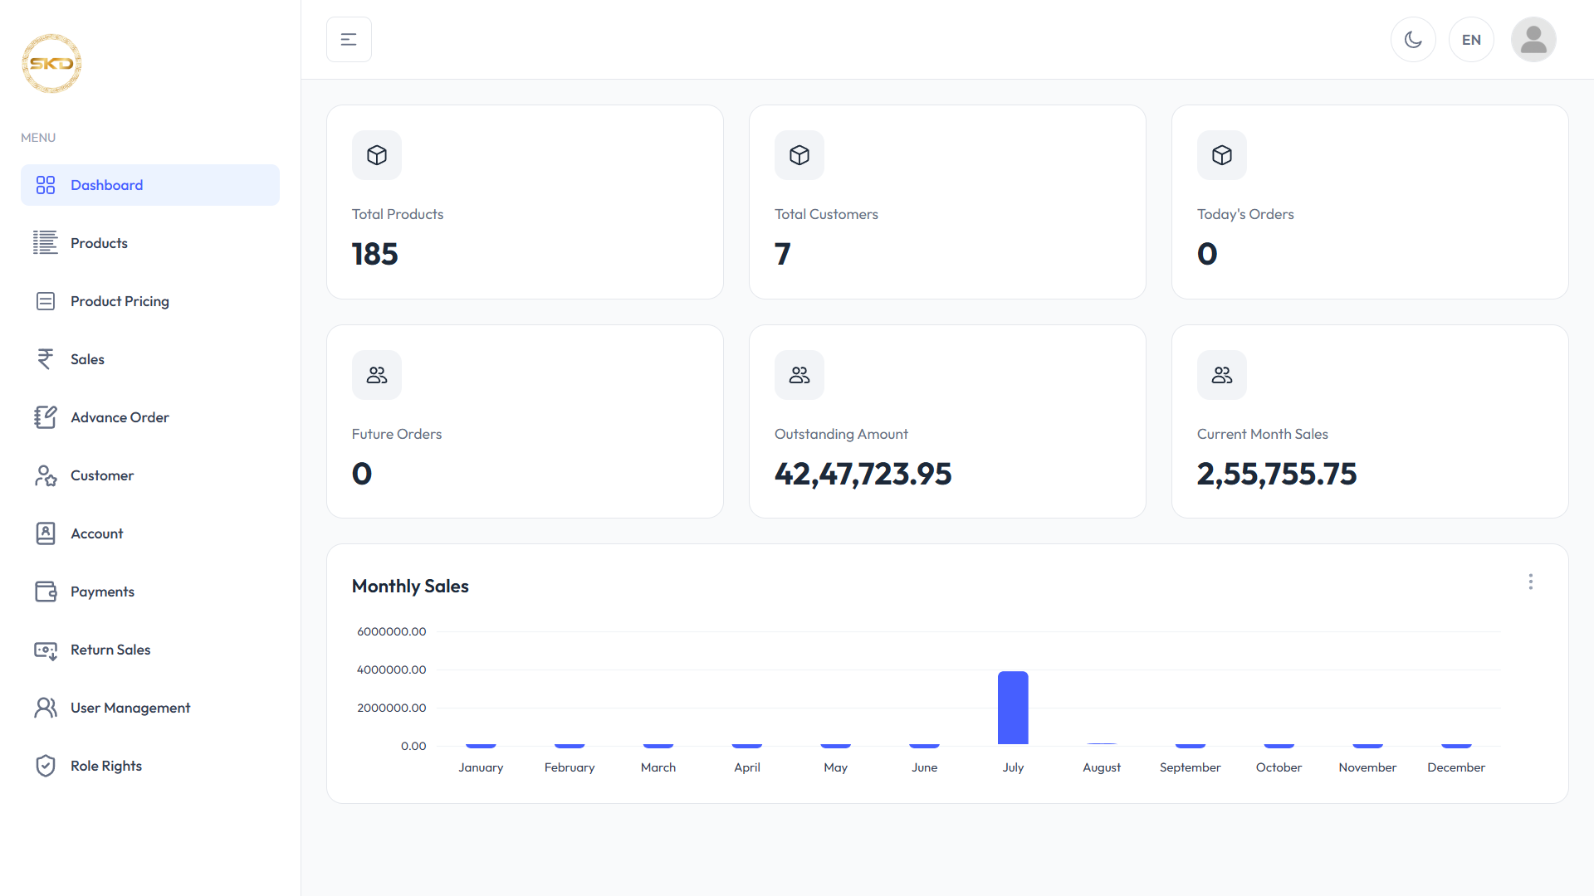Go to the Products page
Screen dimensions: 1594x896
coord(150,243)
